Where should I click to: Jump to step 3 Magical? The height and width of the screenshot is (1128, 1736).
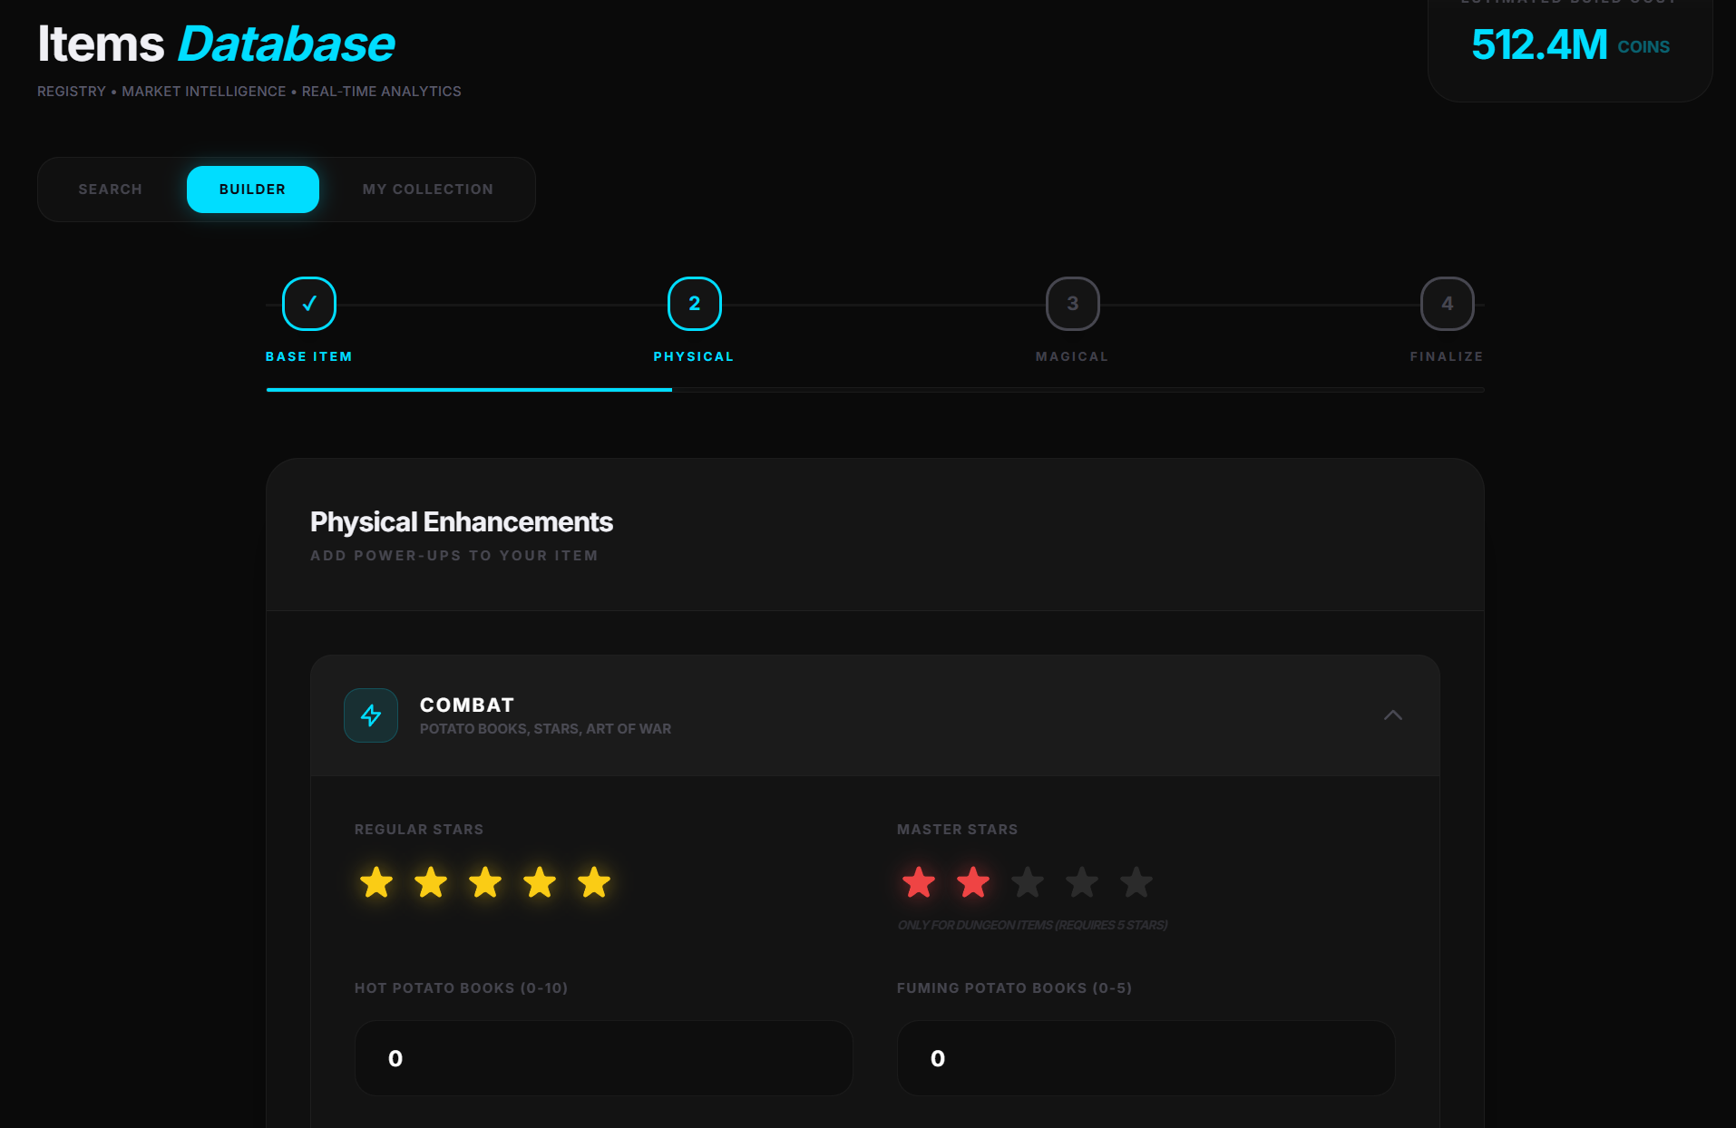click(1072, 304)
